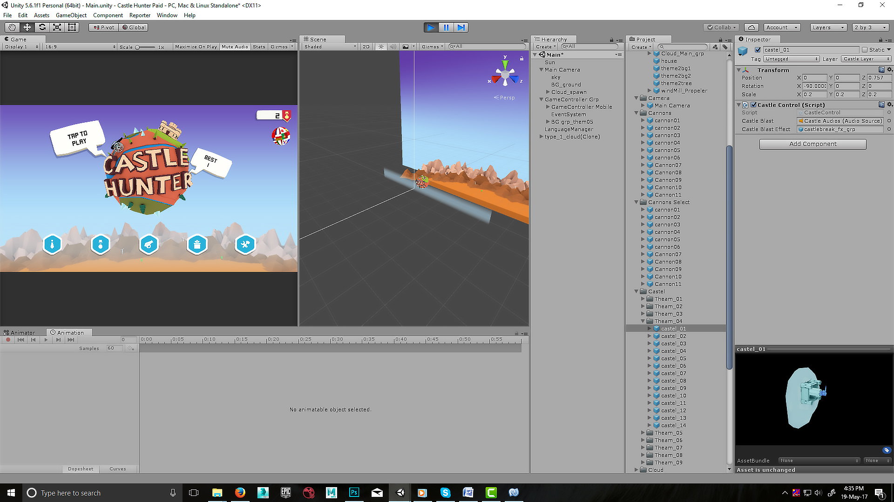Screen dimensions: 894x502
Task: Select the Rotate tool in toolbar
Action: [42, 27]
